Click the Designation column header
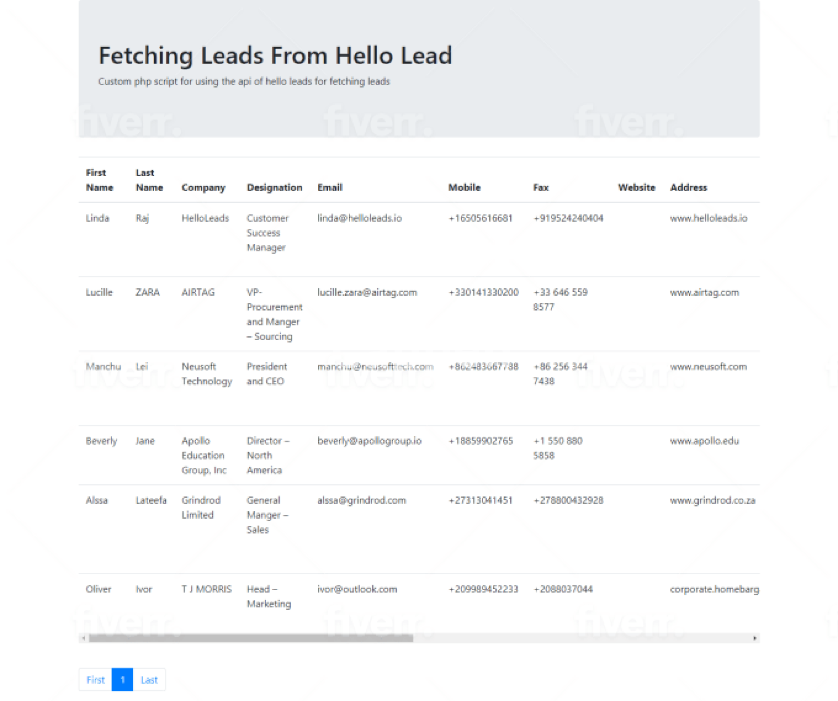Viewport: 838px width, 701px height. tap(274, 188)
